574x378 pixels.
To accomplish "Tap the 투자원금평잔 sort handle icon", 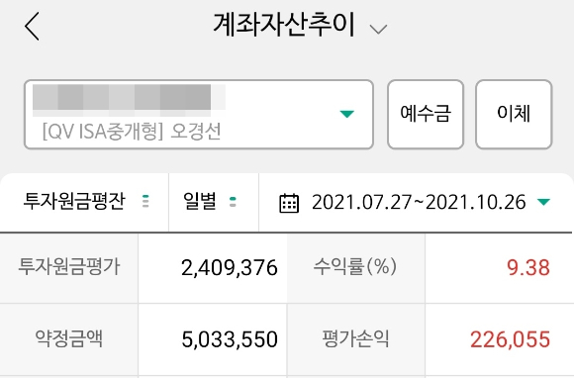I will point(145,201).
